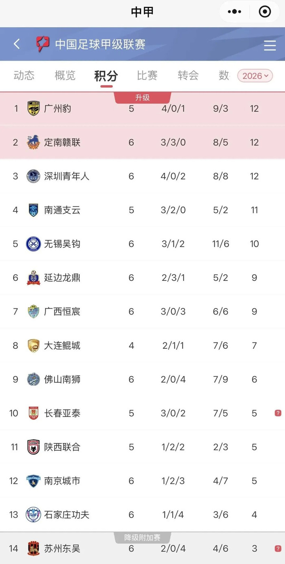This screenshot has height=564, width=285.
Task: Open the hamburger menu in the league header
Action: coord(270,45)
